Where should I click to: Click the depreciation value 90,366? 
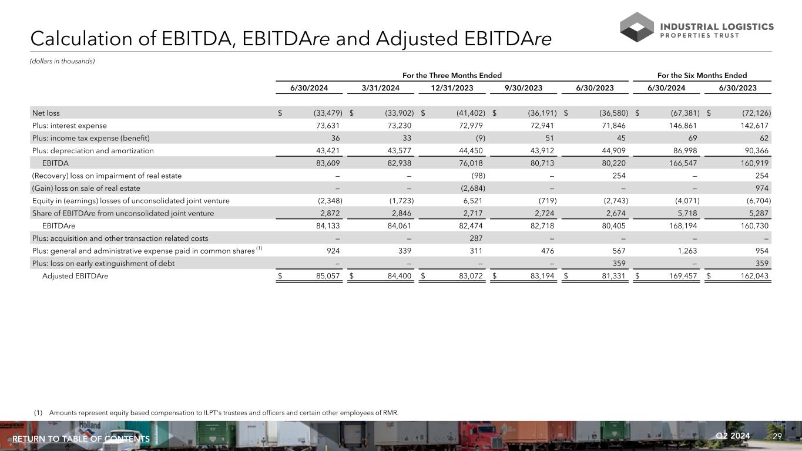(x=756, y=151)
